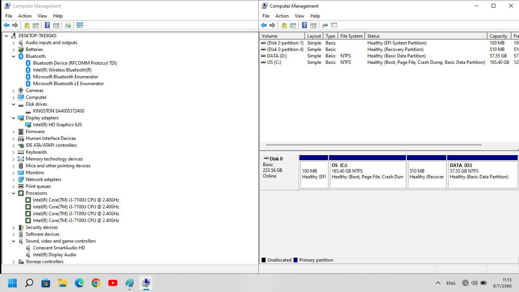
Task: Open File menu in left window
Action: tap(9, 16)
